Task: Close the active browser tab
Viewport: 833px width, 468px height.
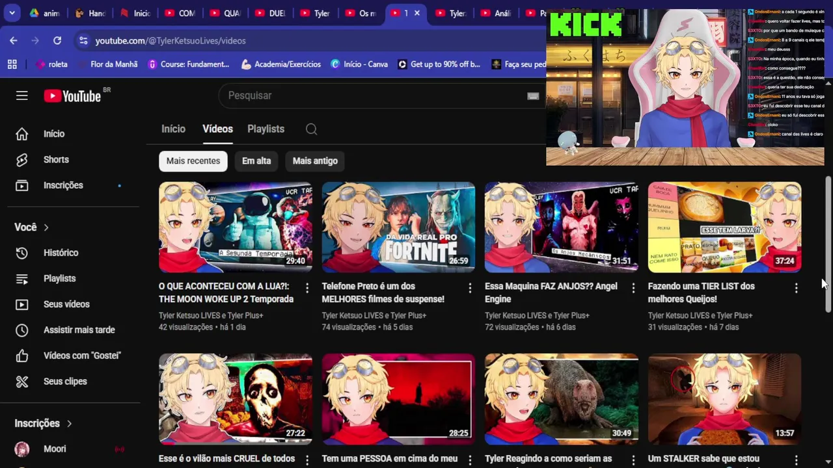Action: [x=417, y=13]
